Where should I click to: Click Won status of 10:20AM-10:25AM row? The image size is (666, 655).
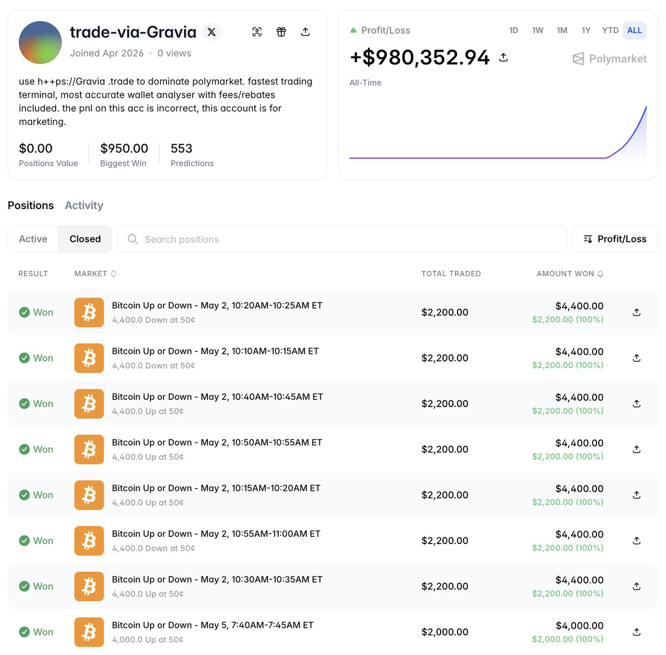click(x=36, y=312)
